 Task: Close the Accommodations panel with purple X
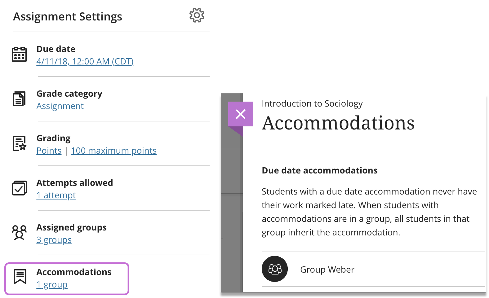pyautogui.click(x=241, y=114)
